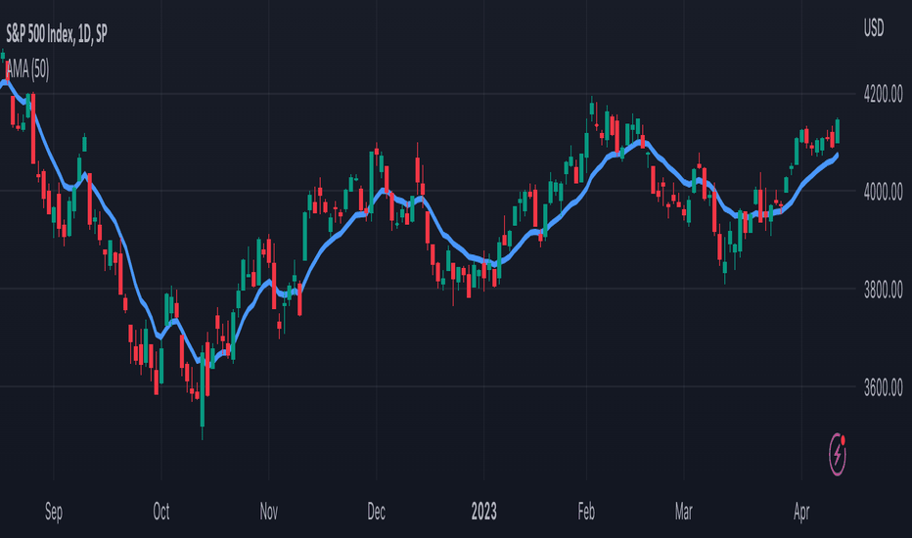912x538 pixels.
Task: Click the 2023 label on time axis
Action: click(x=484, y=512)
